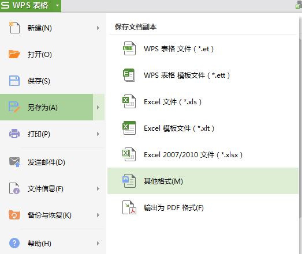Click the submenu vertical scrollbar
The width and height of the screenshot is (302, 254).
[300, 128]
